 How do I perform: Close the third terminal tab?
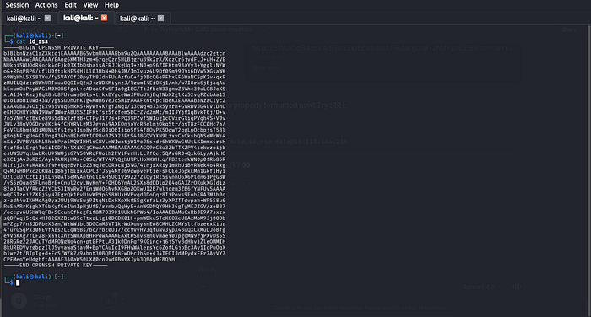tap(161, 18)
